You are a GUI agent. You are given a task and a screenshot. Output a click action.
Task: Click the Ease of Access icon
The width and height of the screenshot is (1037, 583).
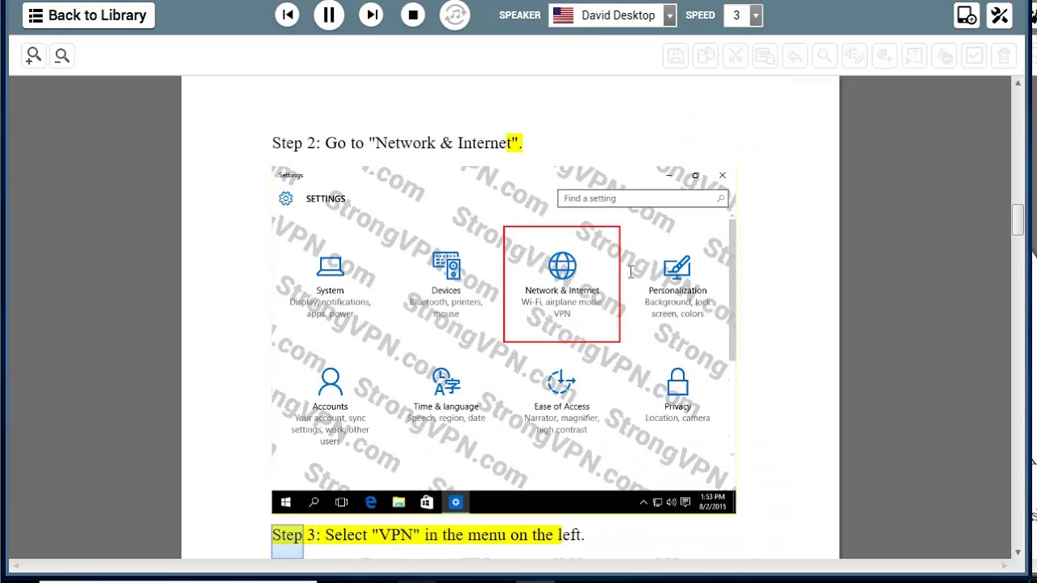click(x=561, y=382)
